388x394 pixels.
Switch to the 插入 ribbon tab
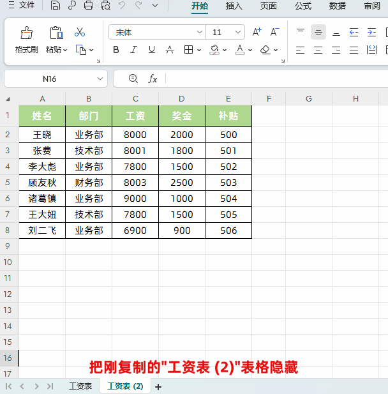(x=234, y=6)
